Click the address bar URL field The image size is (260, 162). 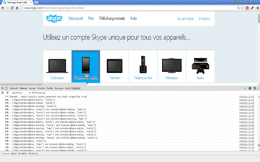coord(128,8)
